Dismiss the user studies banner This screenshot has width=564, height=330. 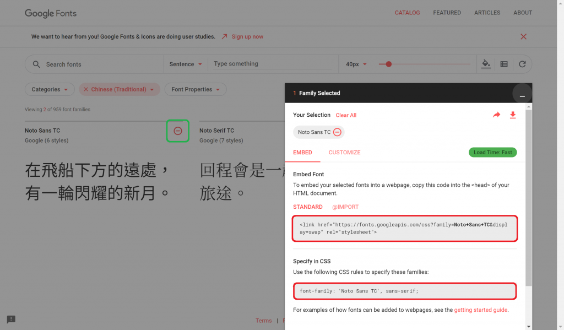(x=523, y=37)
